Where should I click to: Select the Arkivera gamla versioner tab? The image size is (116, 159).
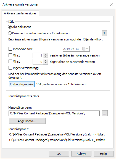tap(20, 13)
